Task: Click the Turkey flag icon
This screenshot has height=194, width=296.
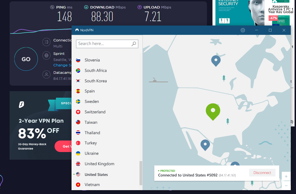Action: [x=78, y=143]
